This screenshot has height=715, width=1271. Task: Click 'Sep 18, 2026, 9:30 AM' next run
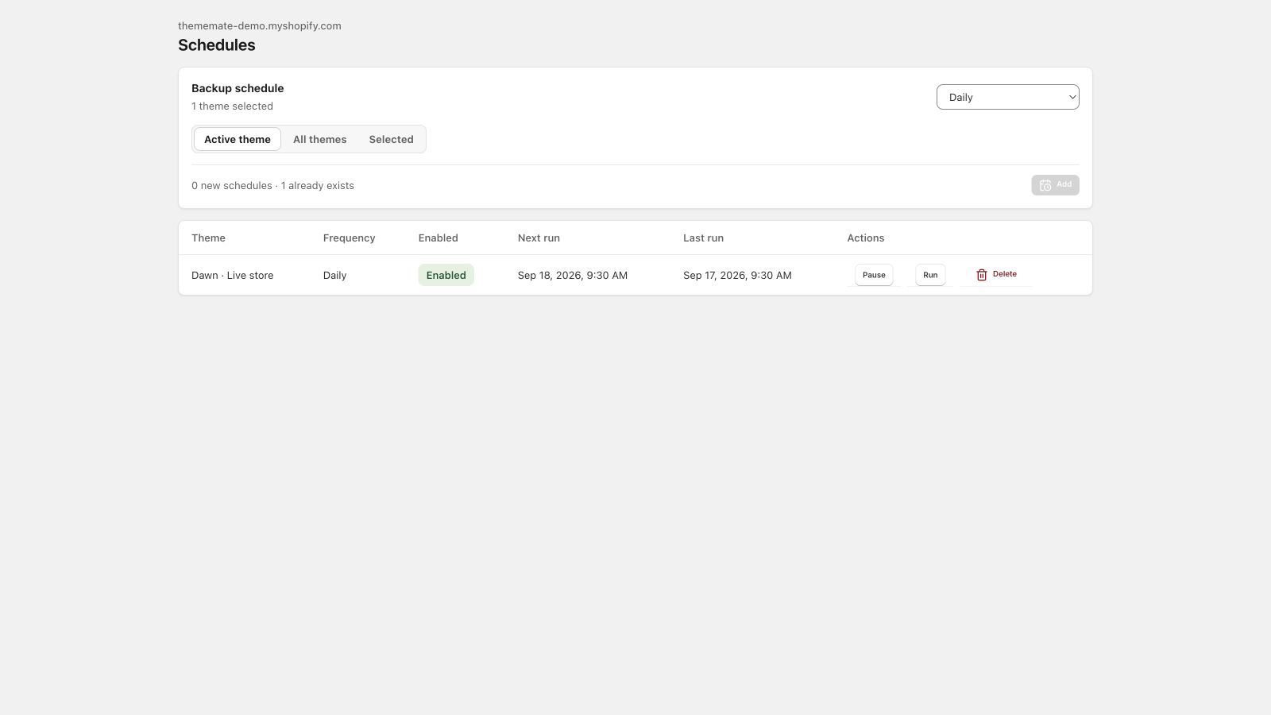[x=573, y=276]
